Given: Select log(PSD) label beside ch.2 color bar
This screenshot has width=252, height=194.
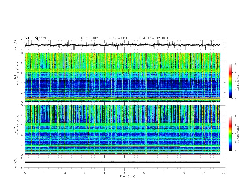Looking at the screenshot, I should [x=238, y=135].
